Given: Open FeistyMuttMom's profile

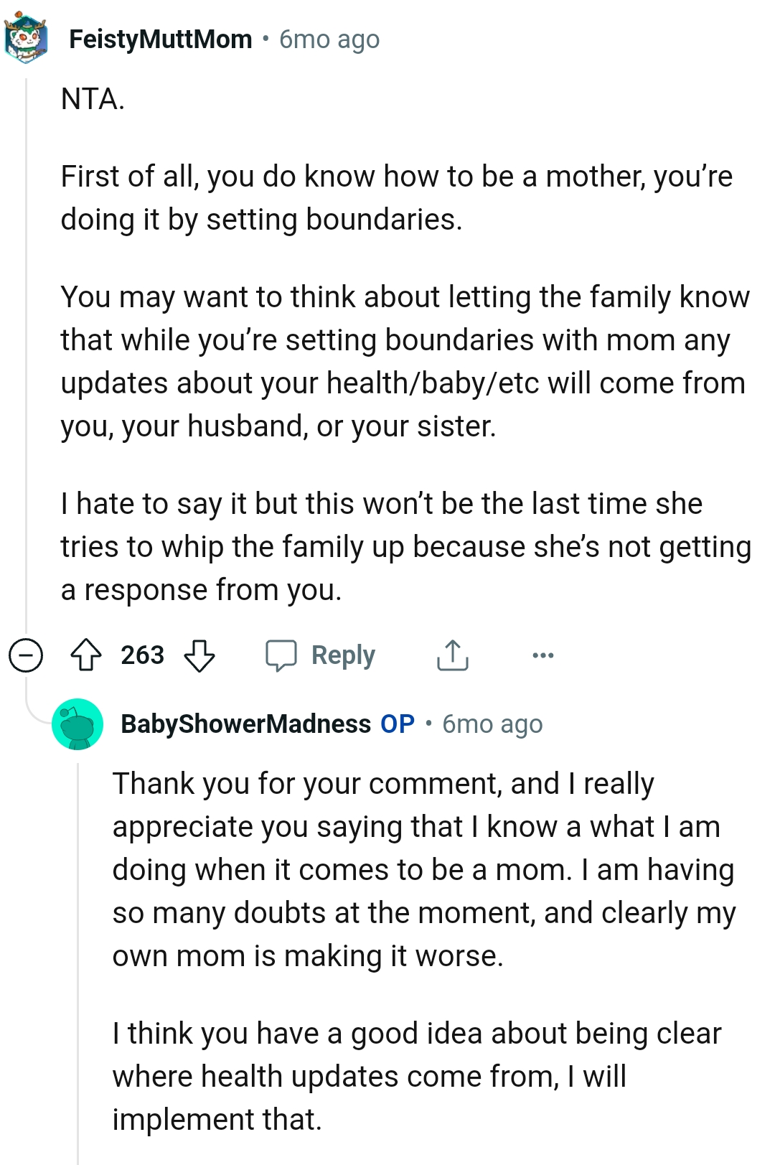Looking at the screenshot, I should click(x=161, y=39).
